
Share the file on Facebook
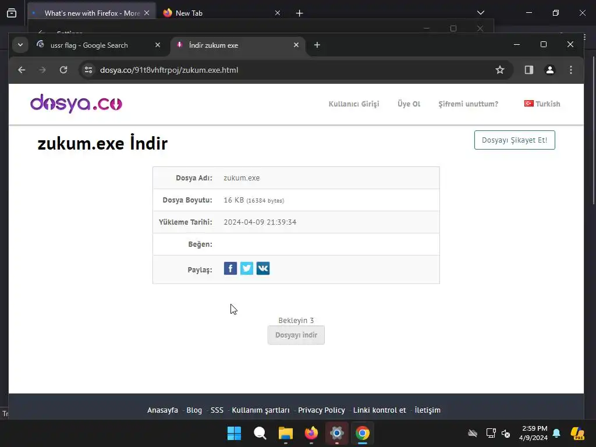230,268
